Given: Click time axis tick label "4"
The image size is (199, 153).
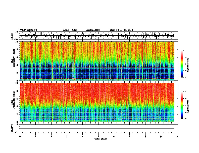Looking at the screenshot, I should click(83, 136).
